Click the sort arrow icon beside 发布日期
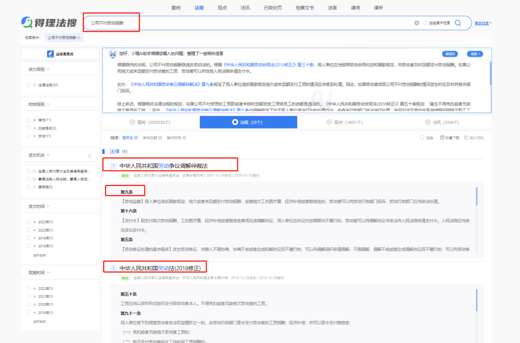 tap(160, 138)
